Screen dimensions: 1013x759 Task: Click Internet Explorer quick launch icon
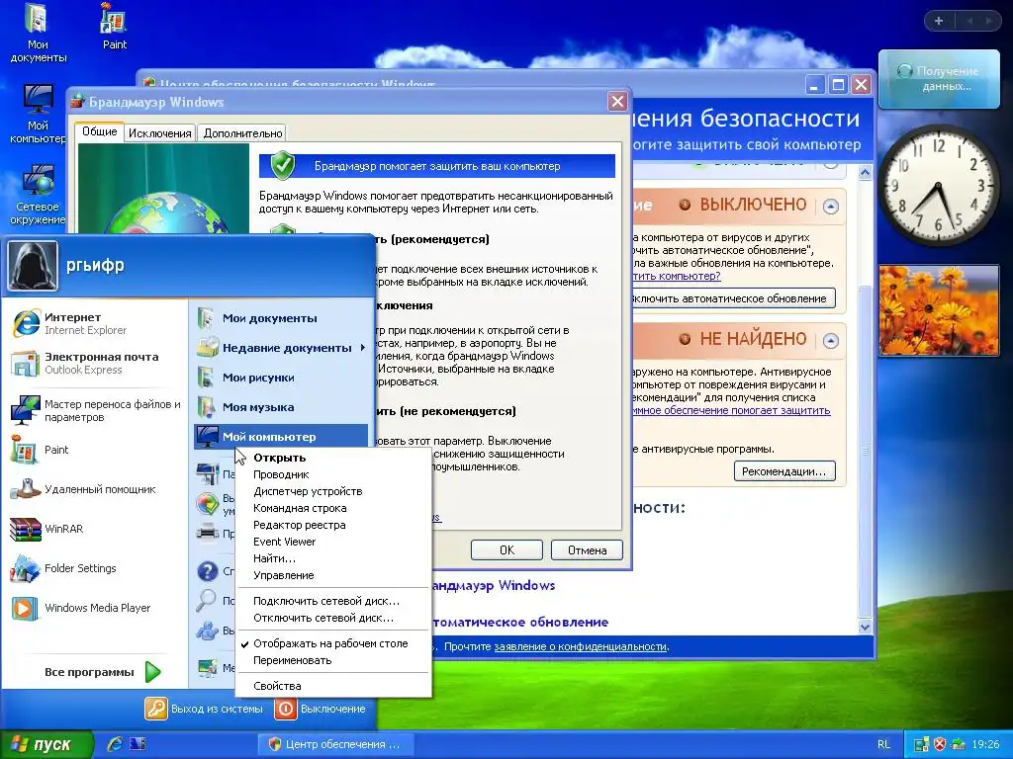click(116, 744)
